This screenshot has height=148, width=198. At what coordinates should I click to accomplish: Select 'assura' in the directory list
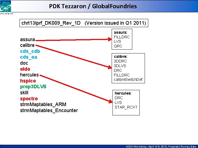click(28, 39)
